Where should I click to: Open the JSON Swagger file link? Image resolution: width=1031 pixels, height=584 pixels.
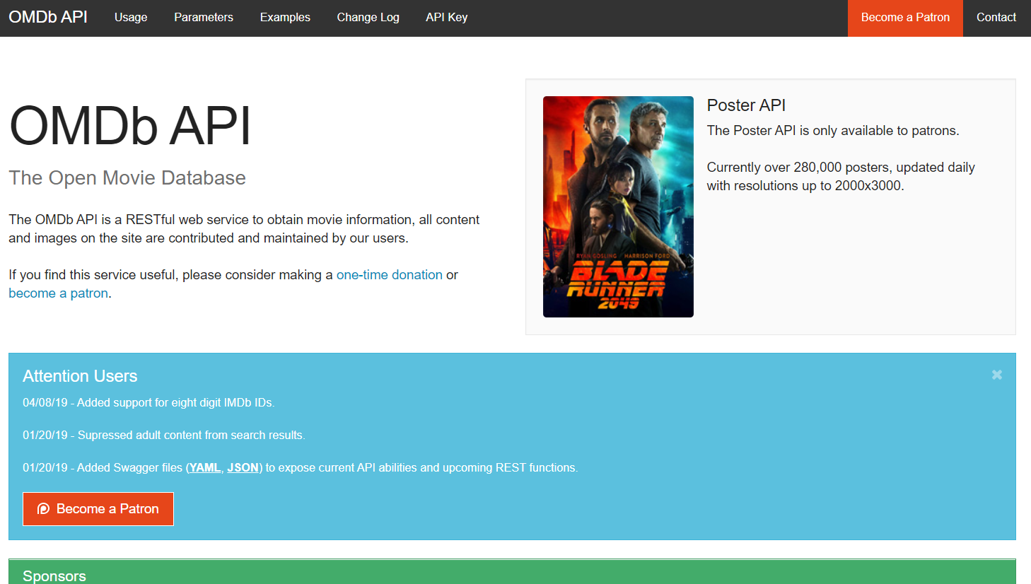(243, 468)
